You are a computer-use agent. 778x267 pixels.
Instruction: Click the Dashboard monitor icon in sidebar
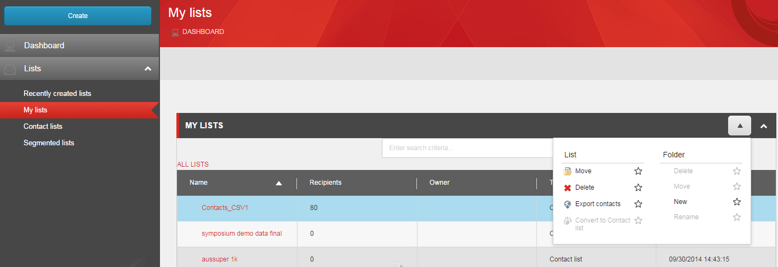click(10, 46)
